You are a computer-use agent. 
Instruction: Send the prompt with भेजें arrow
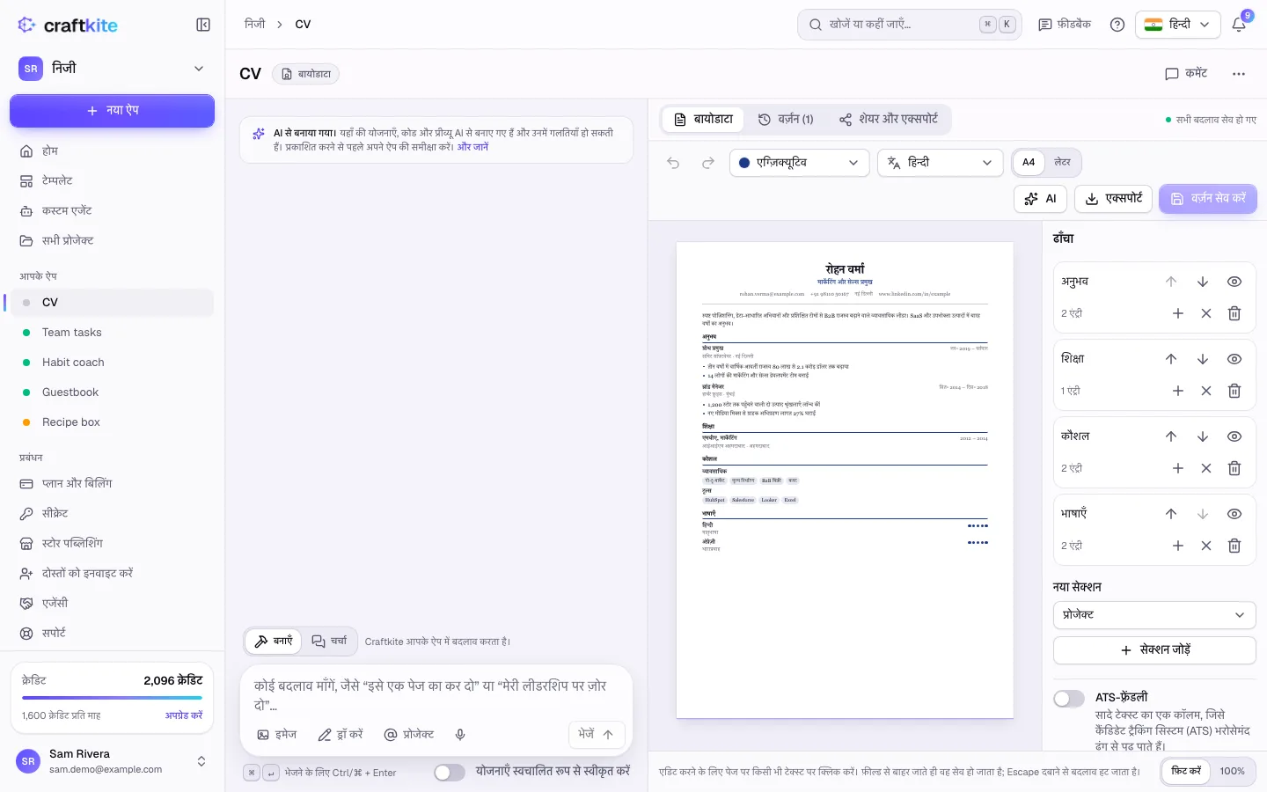(597, 735)
